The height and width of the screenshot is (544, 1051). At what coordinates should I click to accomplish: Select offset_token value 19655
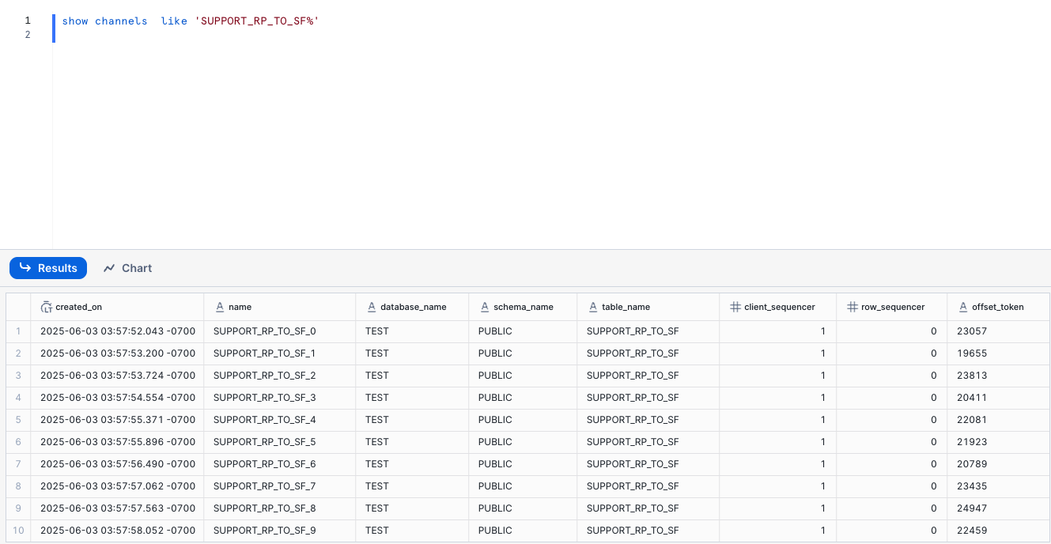click(998, 353)
